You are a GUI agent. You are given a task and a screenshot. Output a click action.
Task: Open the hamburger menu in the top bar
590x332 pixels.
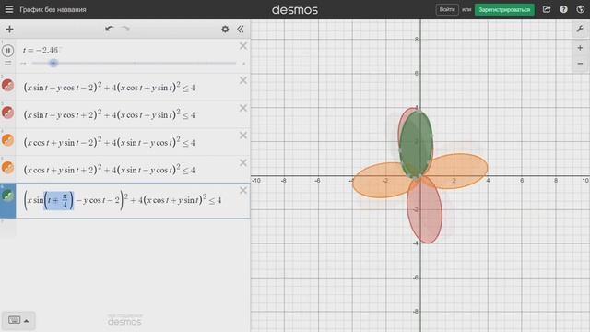coord(9,9)
